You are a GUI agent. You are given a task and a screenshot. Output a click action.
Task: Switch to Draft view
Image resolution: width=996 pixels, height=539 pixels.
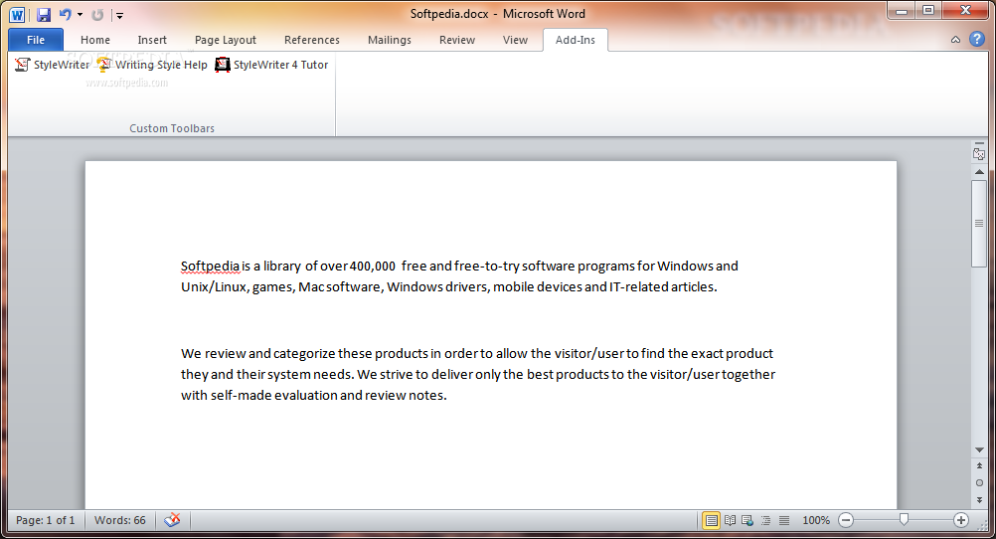(784, 520)
